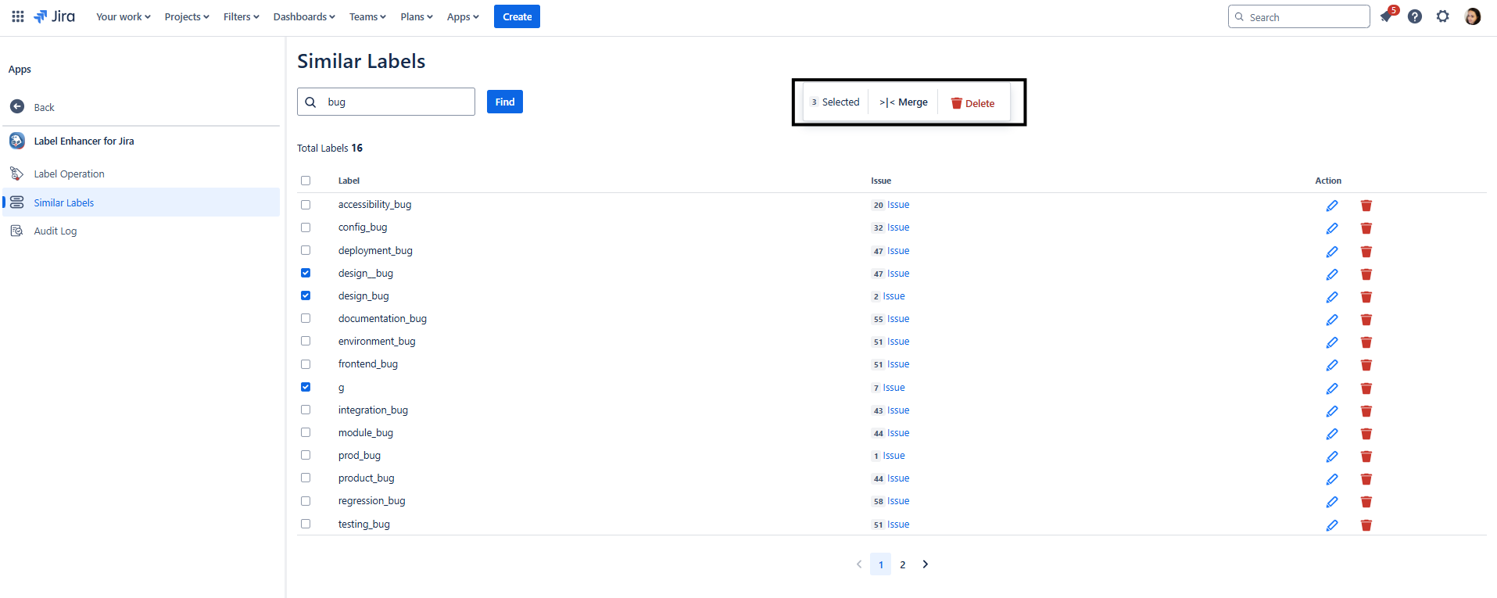Toggle the select-all checkbox in header
This screenshot has height=598, width=1497.
(x=306, y=181)
